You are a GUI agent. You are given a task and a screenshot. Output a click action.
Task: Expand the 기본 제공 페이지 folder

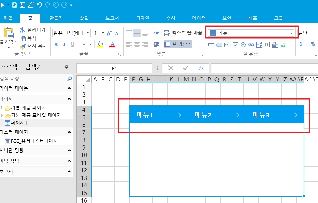tap(2, 108)
